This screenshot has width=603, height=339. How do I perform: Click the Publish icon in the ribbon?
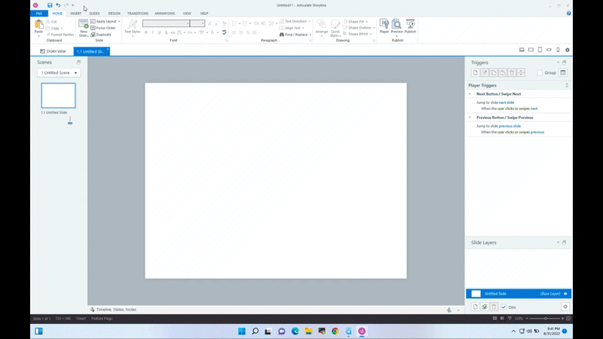pos(410,26)
